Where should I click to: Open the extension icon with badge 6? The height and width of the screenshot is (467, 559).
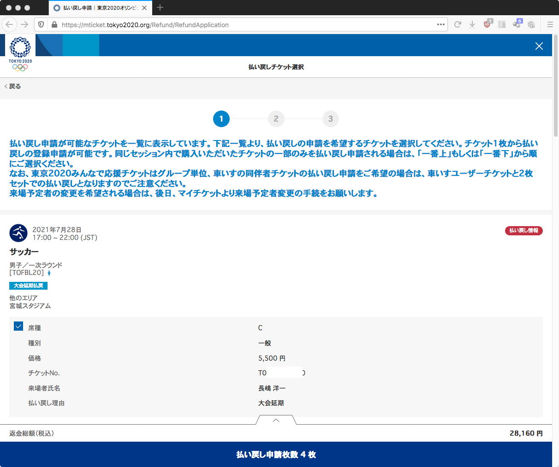517,24
